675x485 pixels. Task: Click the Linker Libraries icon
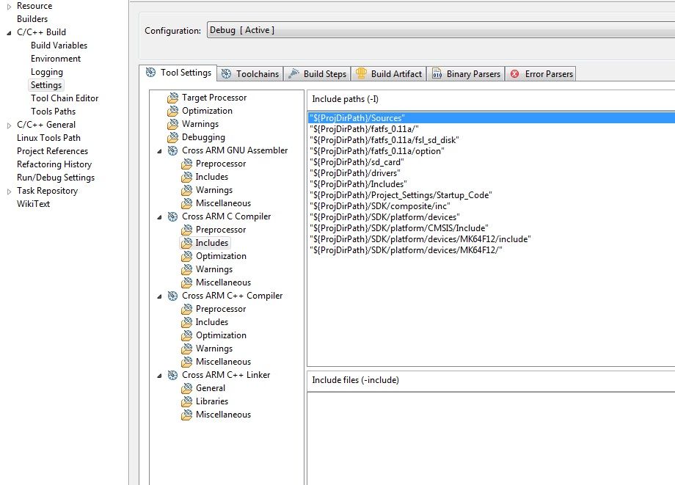click(x=186, y=401)
